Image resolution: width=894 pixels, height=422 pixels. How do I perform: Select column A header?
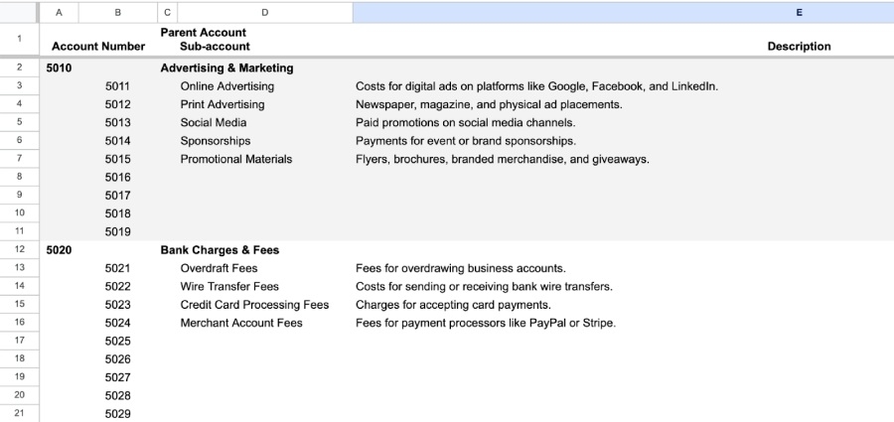tap(59, 12)
